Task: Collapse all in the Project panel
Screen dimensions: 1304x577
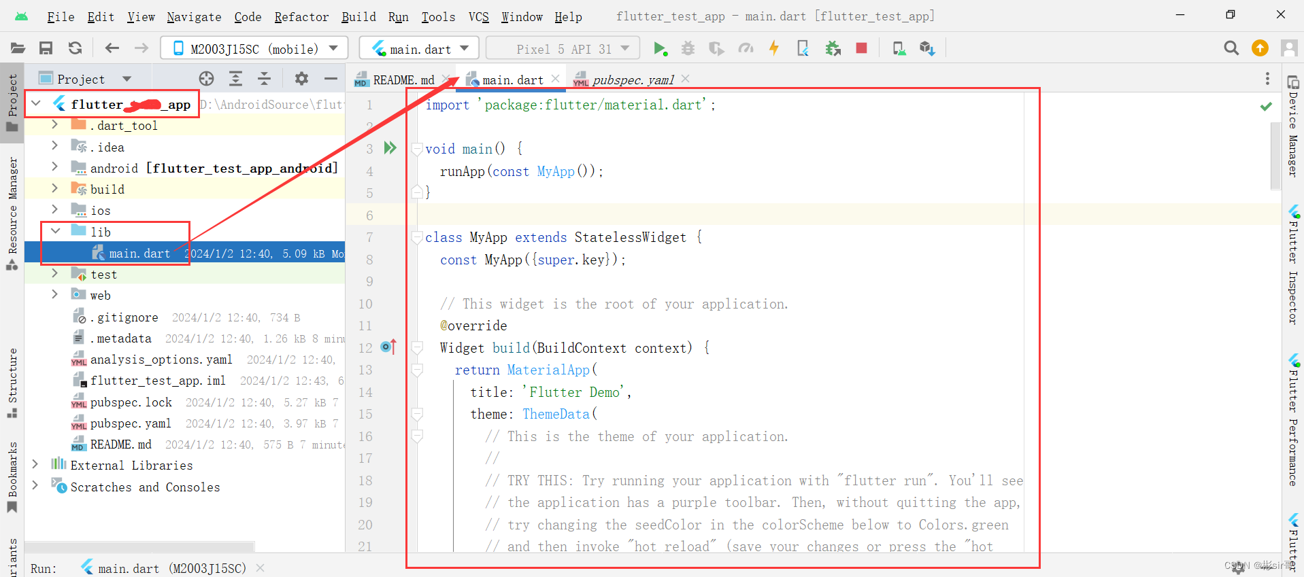Action: (264, 79)
